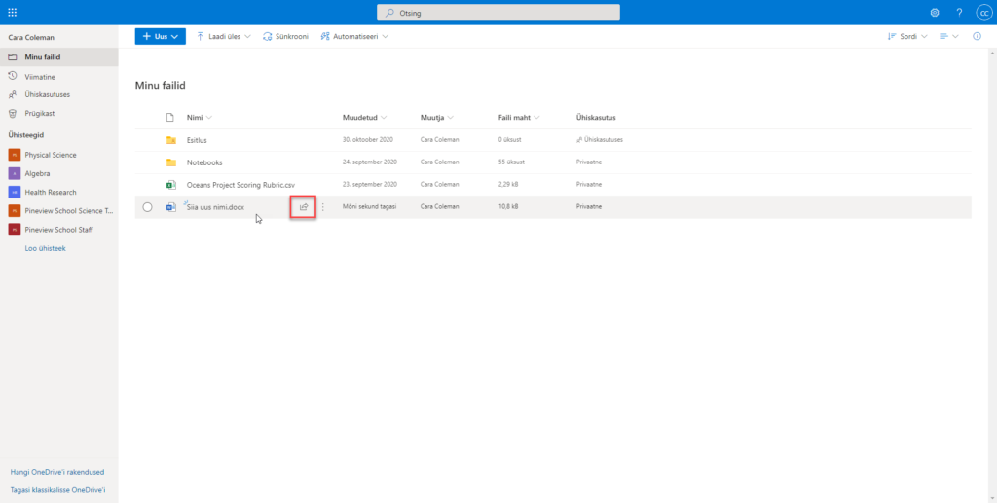Click the Loo ühisteek link

45,248
